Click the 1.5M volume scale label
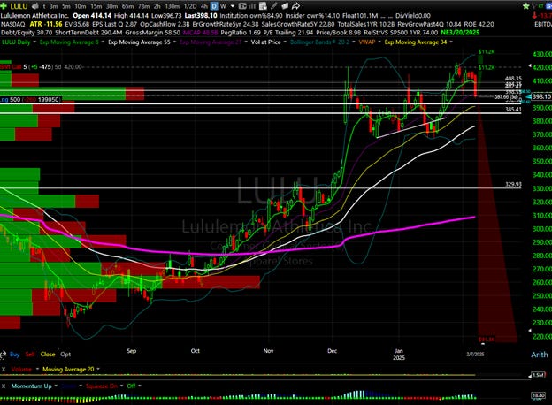 539,375
